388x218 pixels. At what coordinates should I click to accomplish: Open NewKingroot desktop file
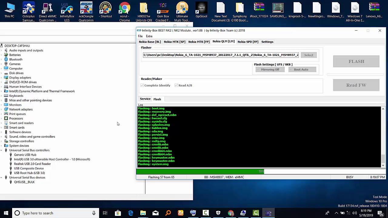tap(316, 10)
